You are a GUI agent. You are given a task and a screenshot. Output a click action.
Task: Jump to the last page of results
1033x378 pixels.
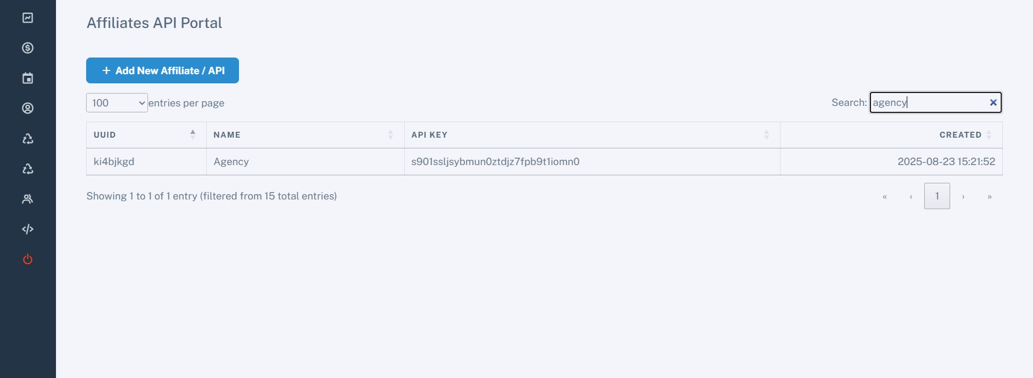989,197
